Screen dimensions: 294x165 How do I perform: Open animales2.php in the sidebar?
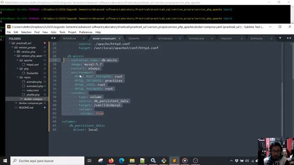(35, 86)
